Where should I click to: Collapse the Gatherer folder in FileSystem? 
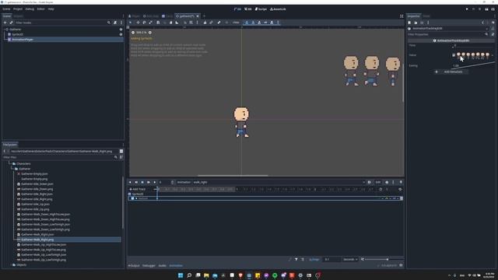(12, 169)
